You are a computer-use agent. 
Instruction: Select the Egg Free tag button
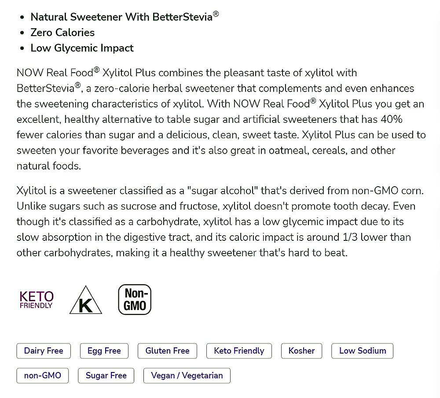[104, 351]
